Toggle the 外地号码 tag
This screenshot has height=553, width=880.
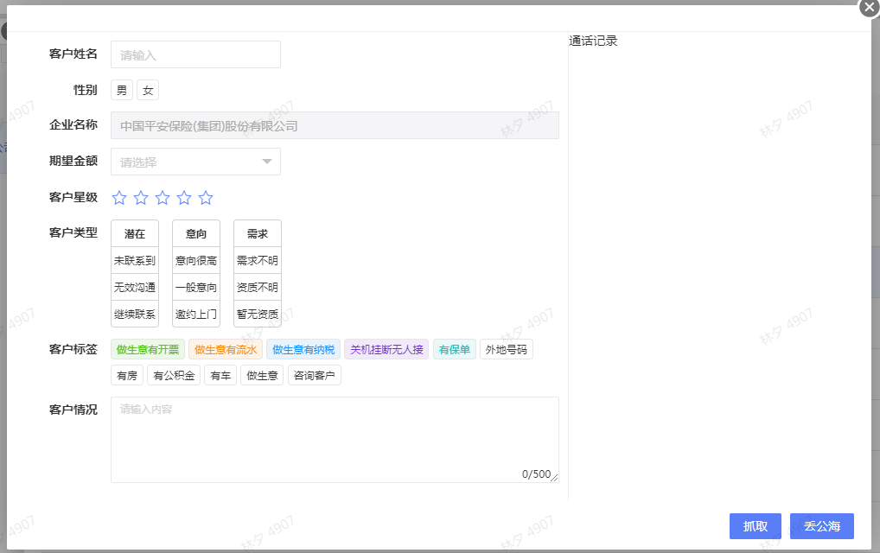(x=507, y=349)
